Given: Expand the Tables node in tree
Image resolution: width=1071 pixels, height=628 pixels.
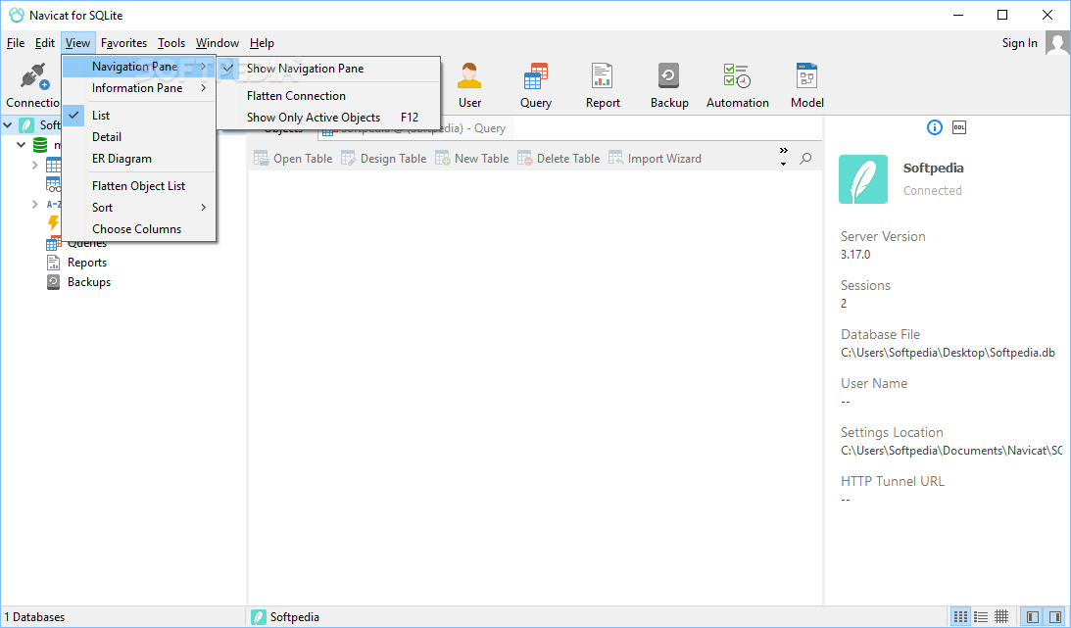Looking at the screenshot, I should tap(35, 165).
